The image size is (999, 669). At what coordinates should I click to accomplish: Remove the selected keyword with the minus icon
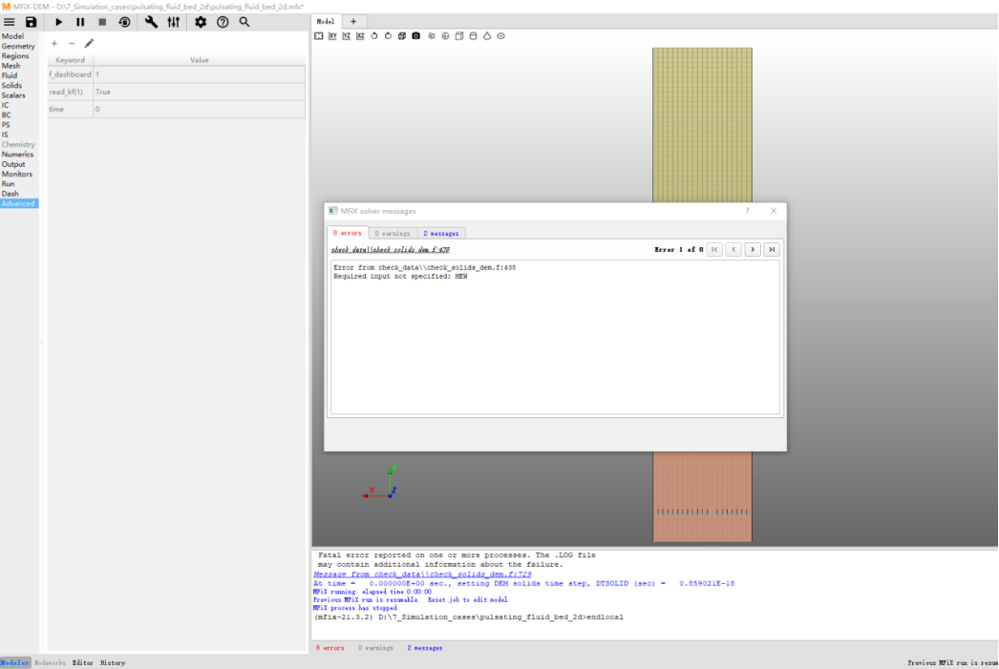tap(72, 43)
